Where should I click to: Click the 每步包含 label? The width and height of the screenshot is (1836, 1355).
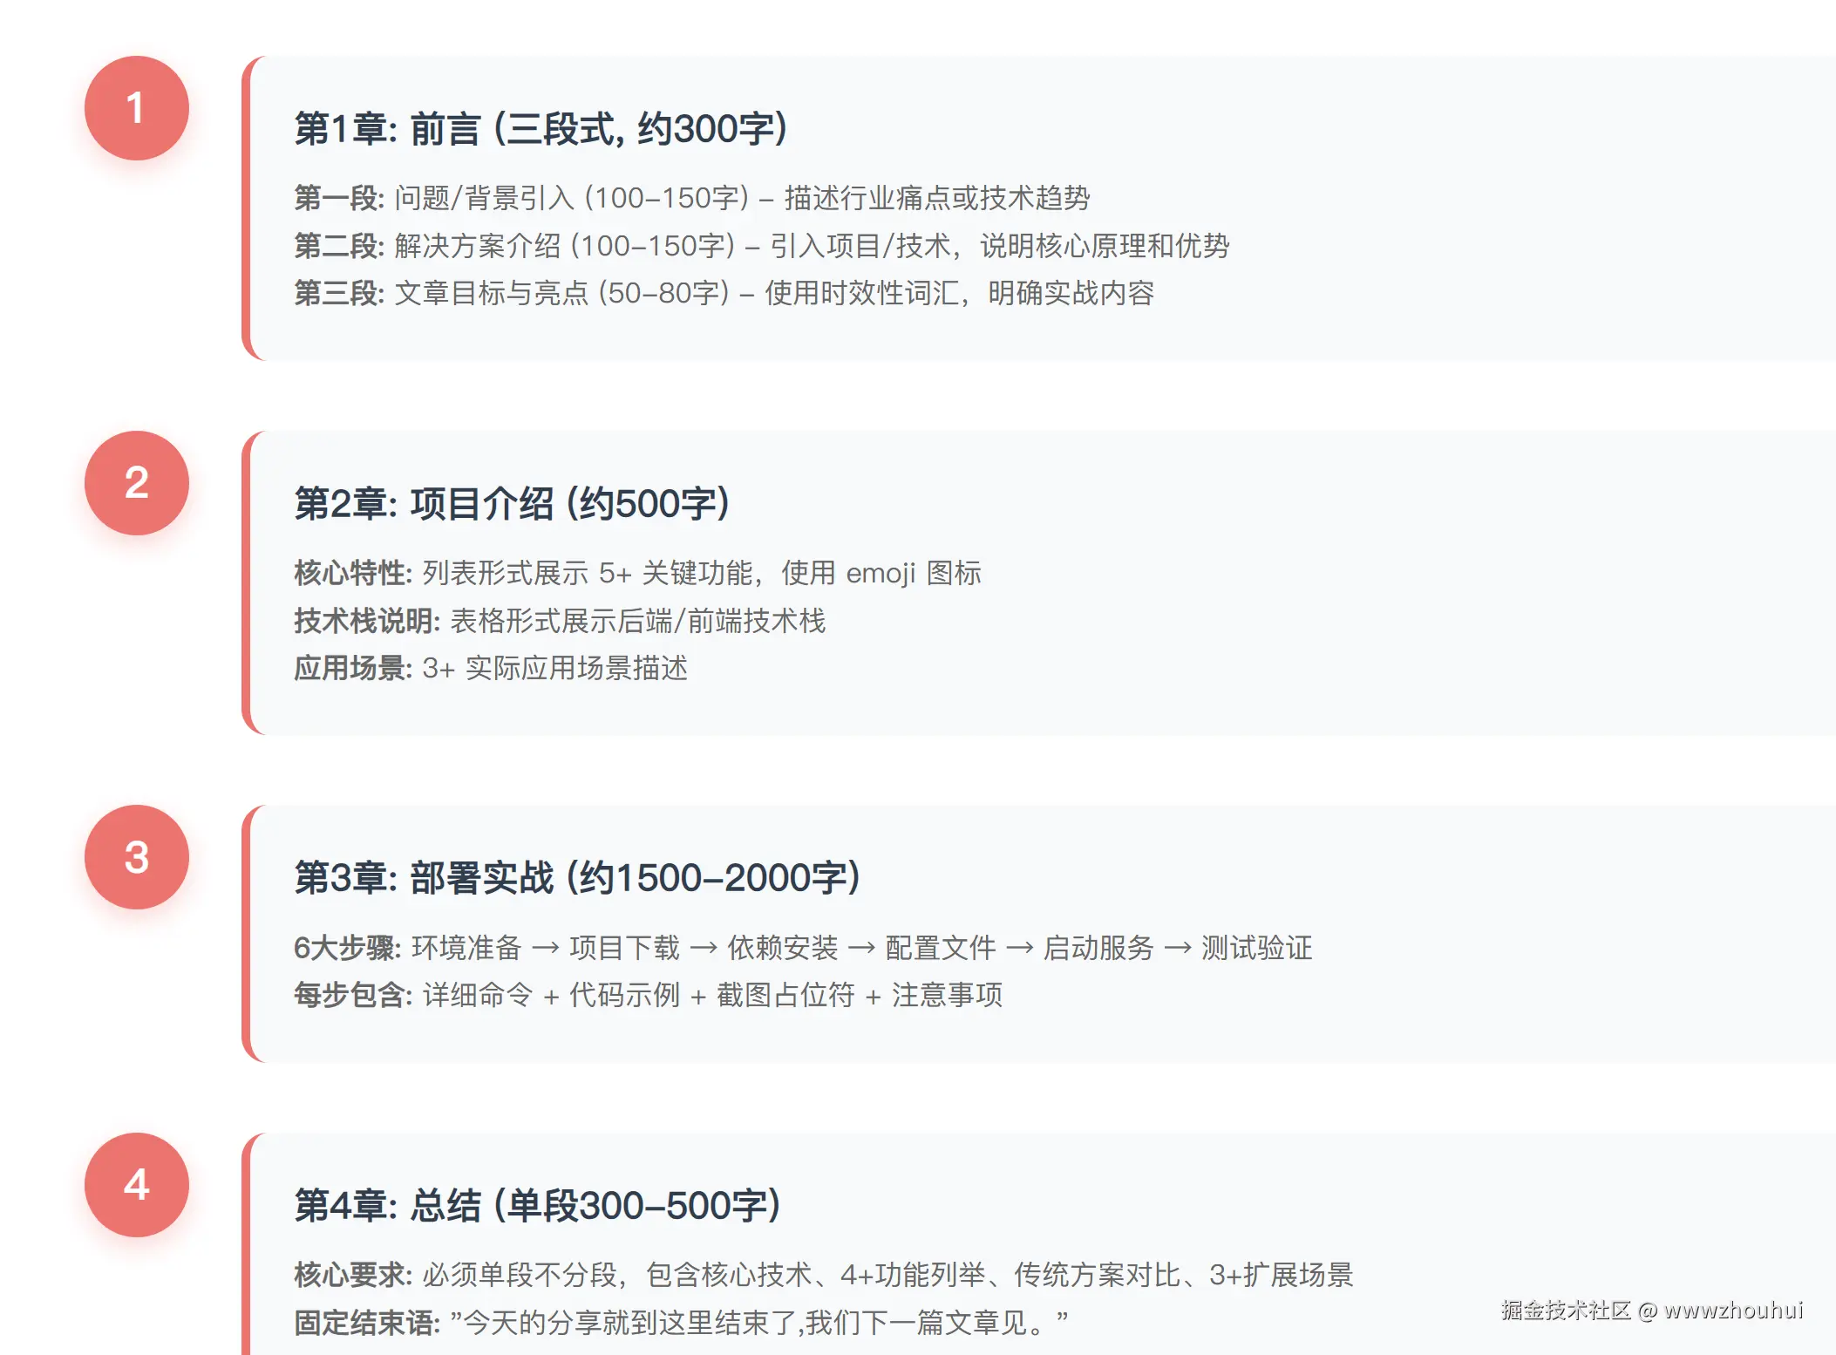pyautogui.click(x=352, y=995)
